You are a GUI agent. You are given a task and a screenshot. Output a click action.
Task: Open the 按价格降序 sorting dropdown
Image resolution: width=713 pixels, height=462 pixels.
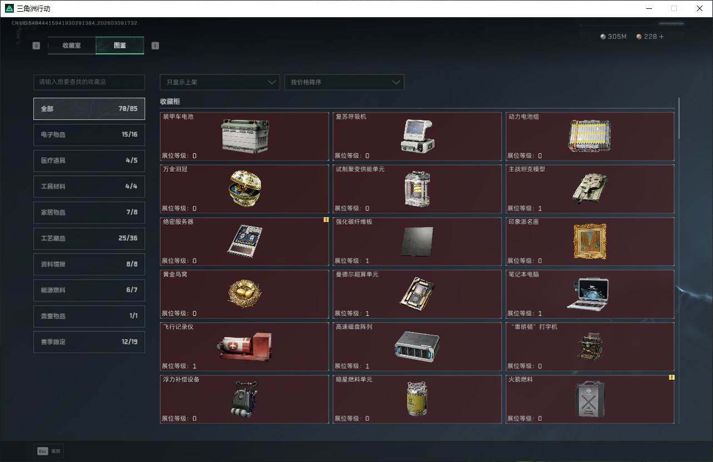pos(344,82)
